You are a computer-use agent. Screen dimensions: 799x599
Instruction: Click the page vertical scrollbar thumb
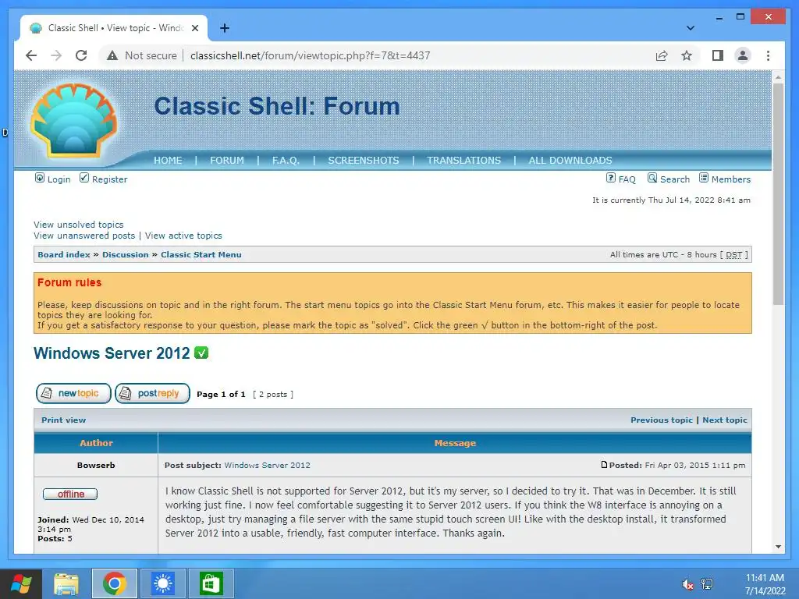(x=778, y=193)
